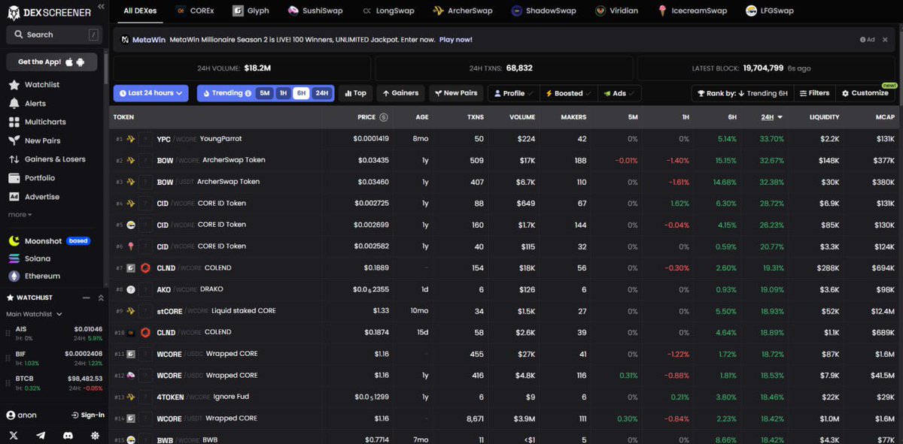903x444 pixels.
Task: Open settings gear icon in sidebar footer
Action: (95, 435)
